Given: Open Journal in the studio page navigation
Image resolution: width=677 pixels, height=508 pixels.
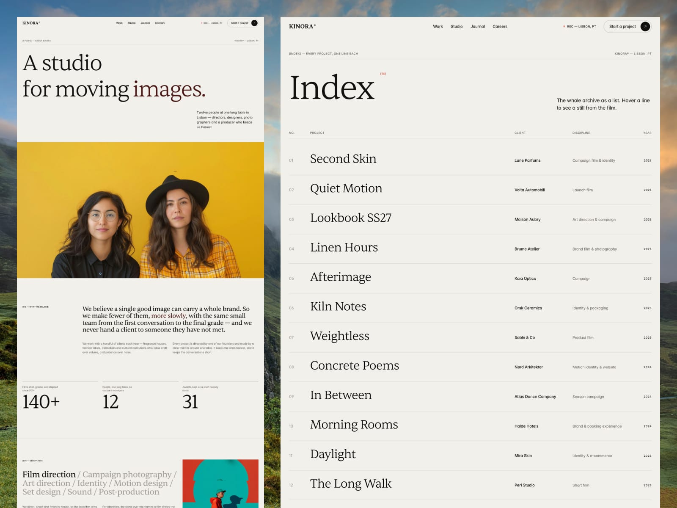Looking at the screenshot, I should (145, 23).
